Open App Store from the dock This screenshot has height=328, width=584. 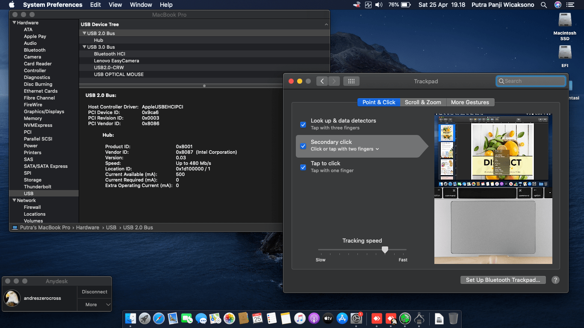coord(342,318)
